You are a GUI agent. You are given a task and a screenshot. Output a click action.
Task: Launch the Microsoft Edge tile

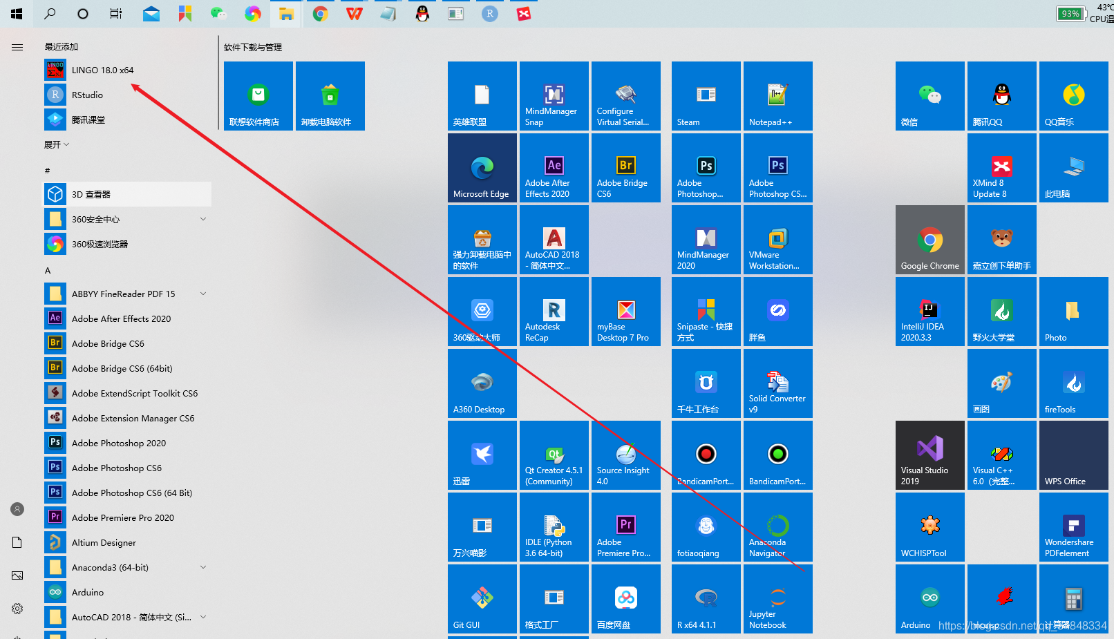click(482, 168)
